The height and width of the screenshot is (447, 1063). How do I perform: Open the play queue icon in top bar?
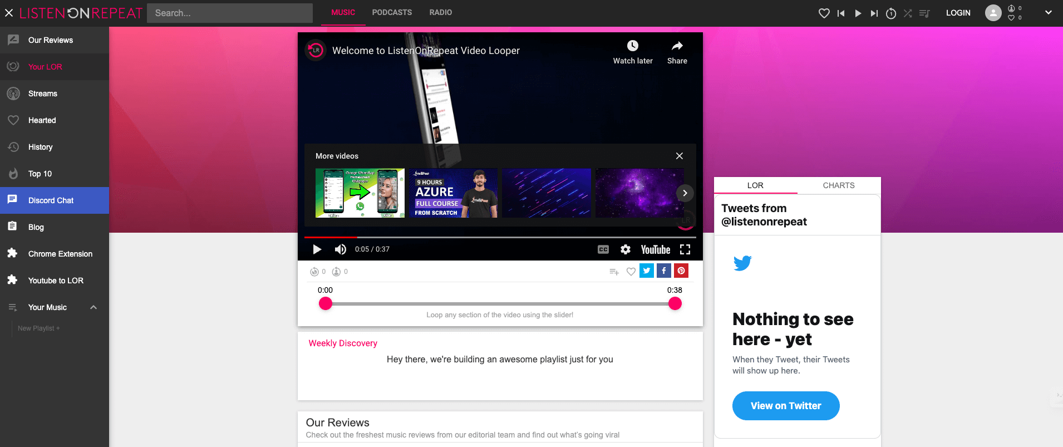tap(924, 13)
